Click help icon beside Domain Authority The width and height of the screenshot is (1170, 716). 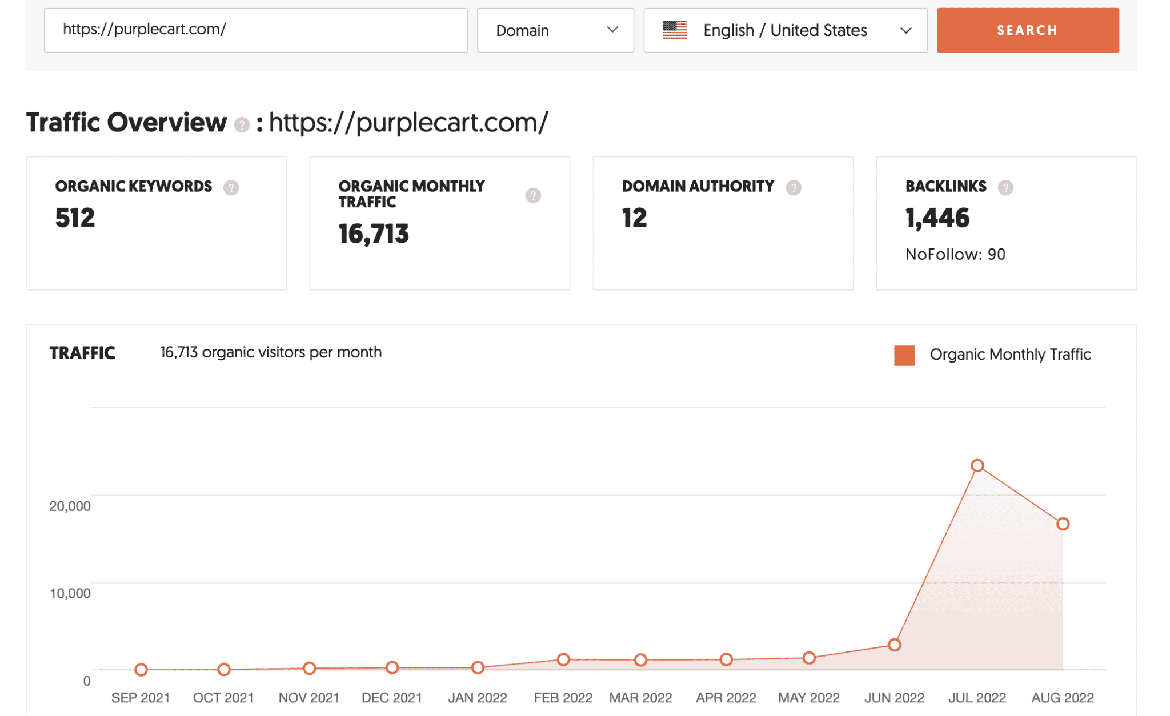(793, 187)
